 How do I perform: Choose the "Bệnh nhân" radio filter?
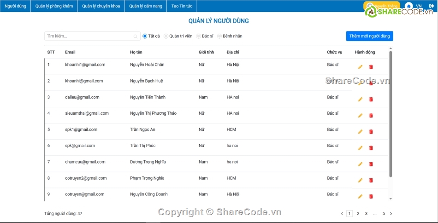tap(219, 36)
